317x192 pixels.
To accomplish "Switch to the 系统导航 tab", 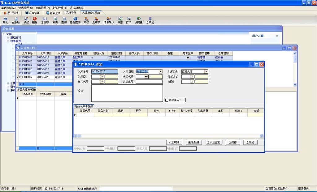I will (x=71, y=13).
